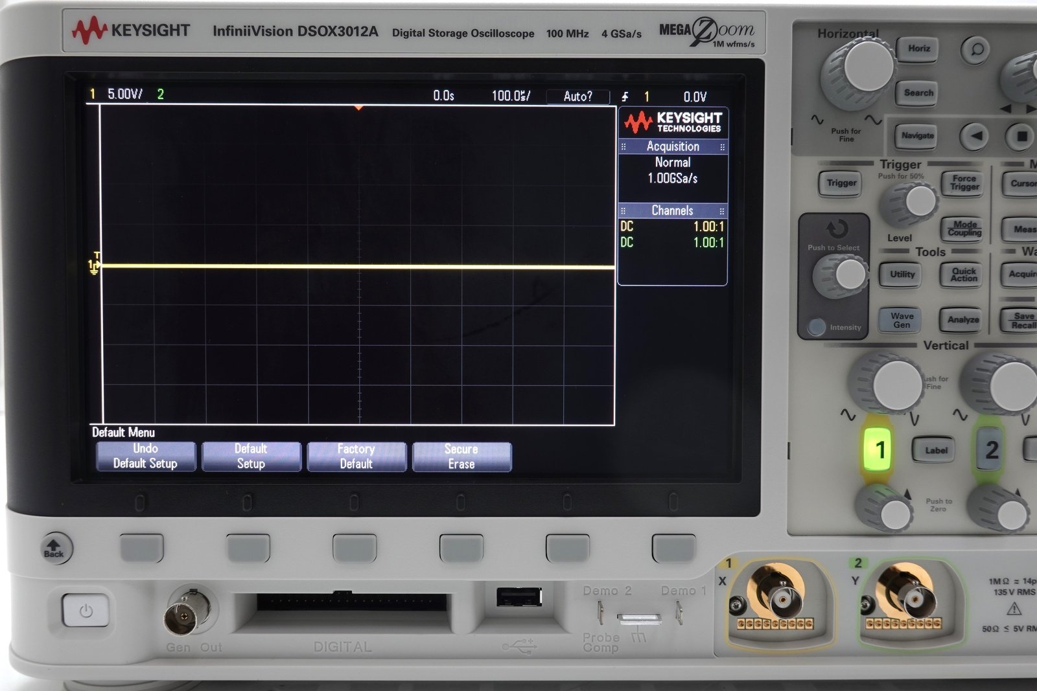Hit the Force Trigger key
The width and height of the screenshot is (1037, 691).
[x=964, y=183]
